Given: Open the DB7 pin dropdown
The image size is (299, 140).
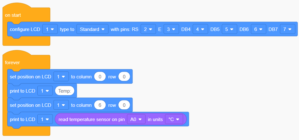Looking at the screenshot, I should (x=288, y=29).
